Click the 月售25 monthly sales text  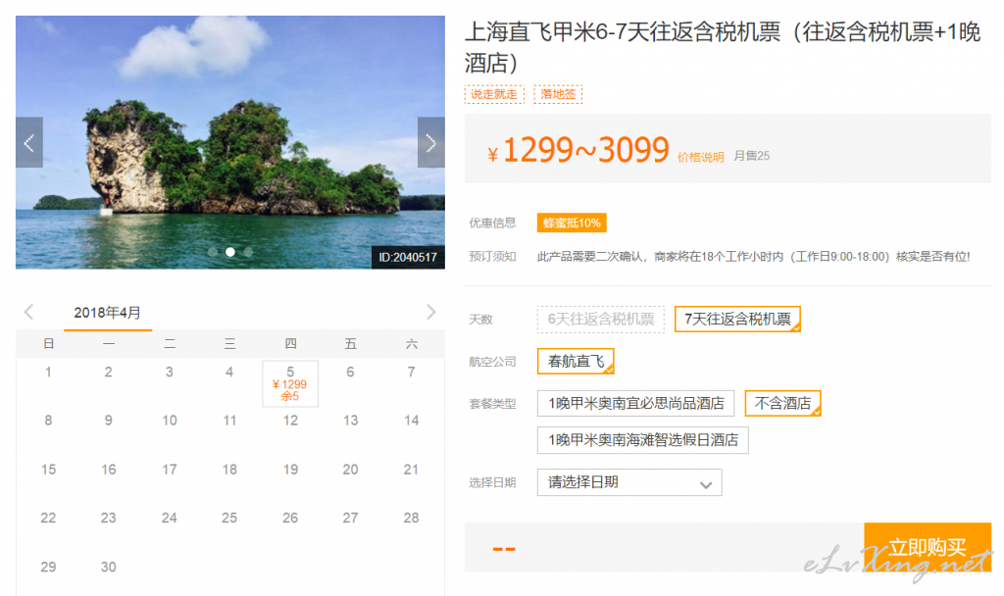[x=751, y=156]
